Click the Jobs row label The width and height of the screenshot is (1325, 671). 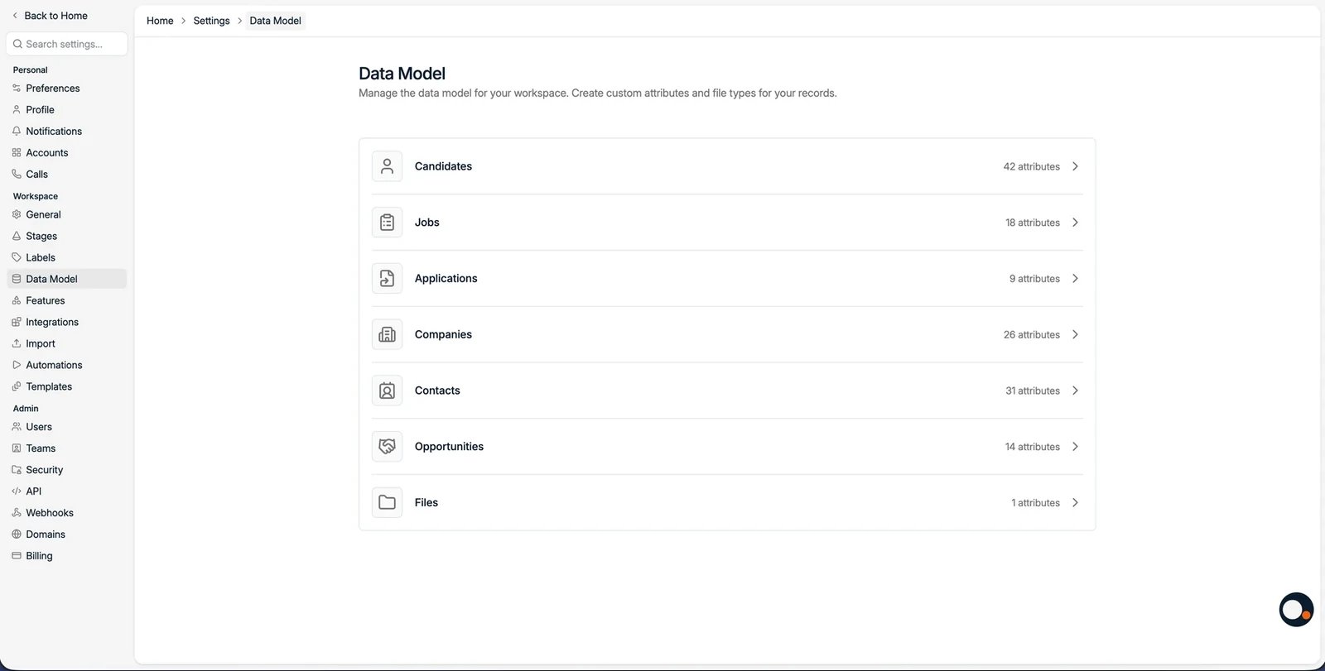coord(427,223)
